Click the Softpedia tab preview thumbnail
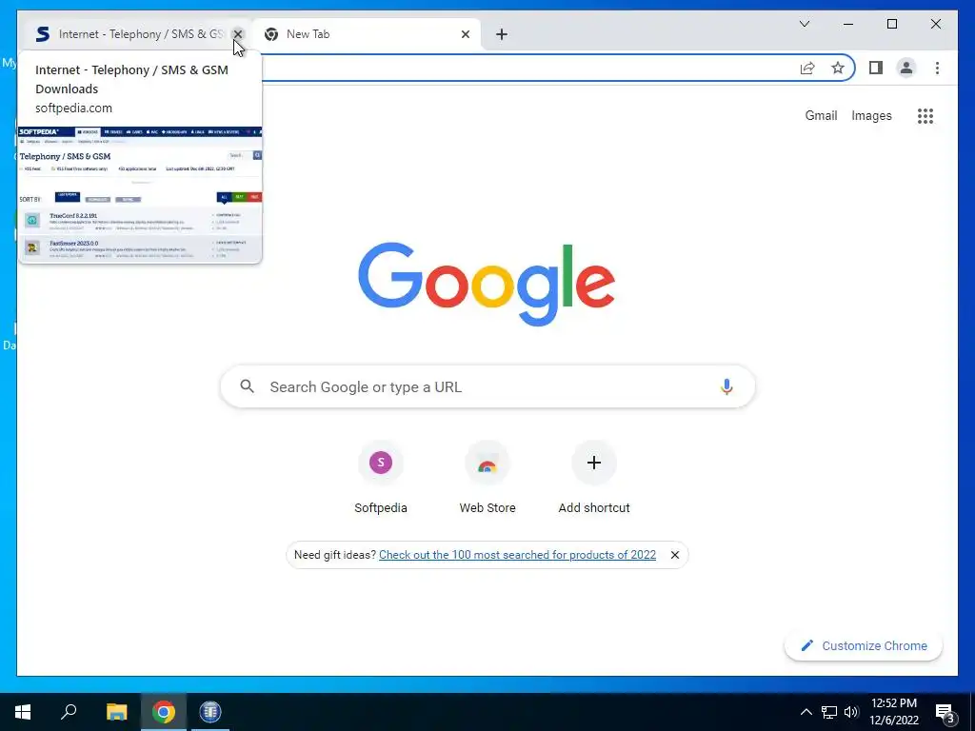The width and height of the screenshot is (975, 731). click(140, 194)
